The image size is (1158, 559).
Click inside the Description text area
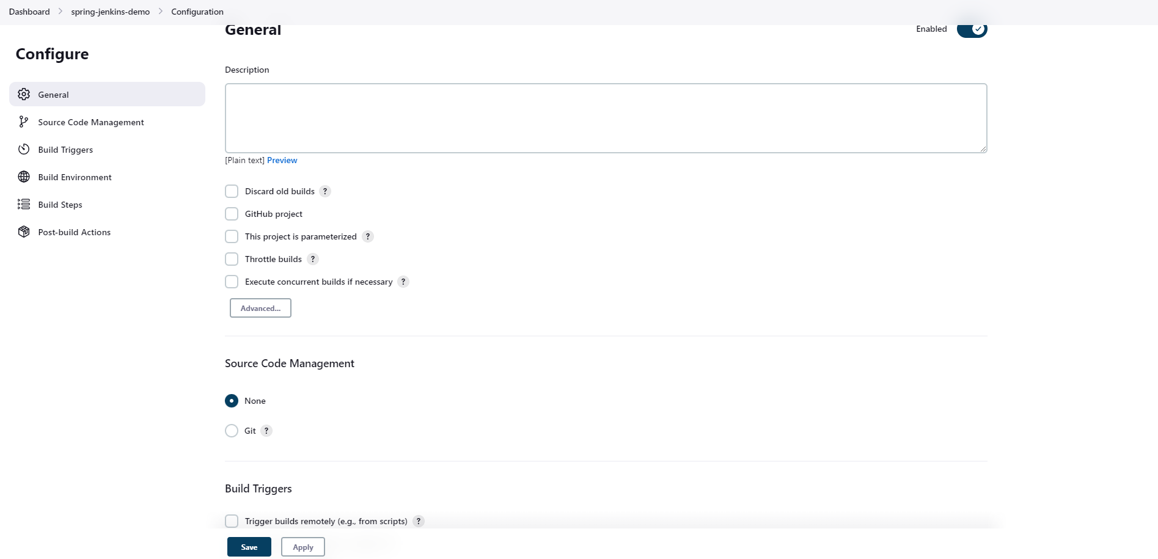[x=605, y=117]
